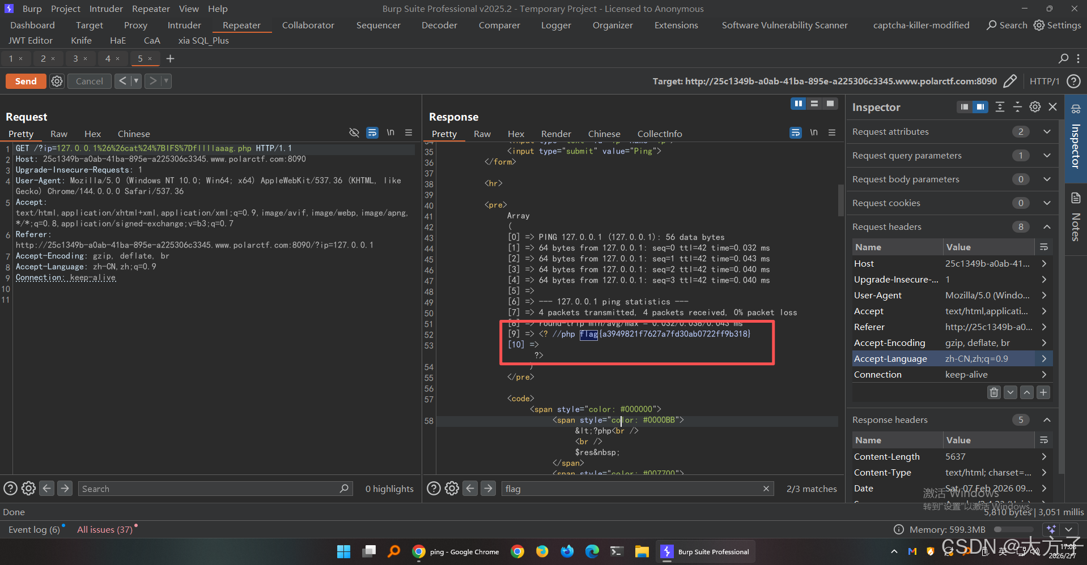
Task: Add a new request header with plus
Action: [1043, 392]
